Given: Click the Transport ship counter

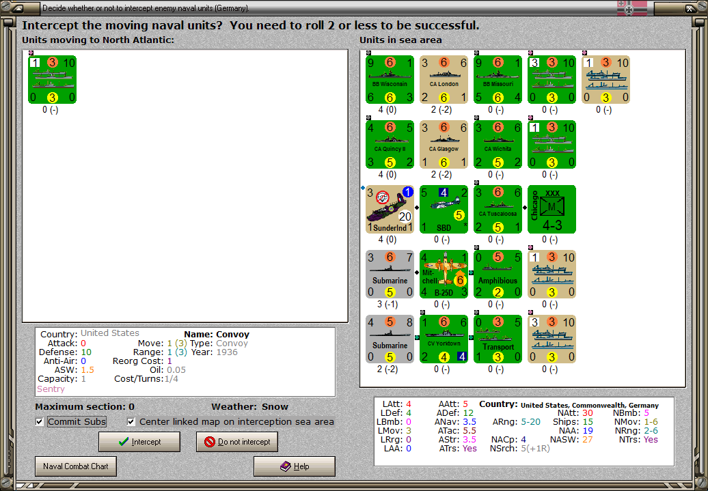Looking at the screenshot, I should pos(498,339).
